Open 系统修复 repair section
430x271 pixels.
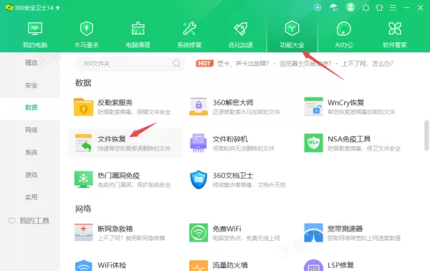(189, 35)
